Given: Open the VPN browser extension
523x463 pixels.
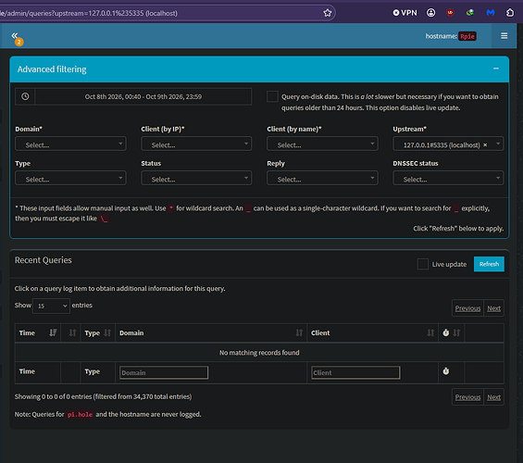Looking at the screenshot, I should 405,13.
